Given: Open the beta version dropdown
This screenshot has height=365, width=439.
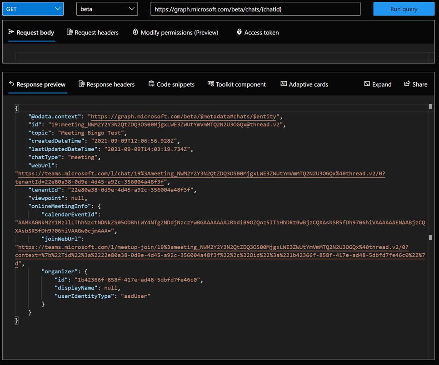Looking at the screenshot, I should (x=107, y=9).
